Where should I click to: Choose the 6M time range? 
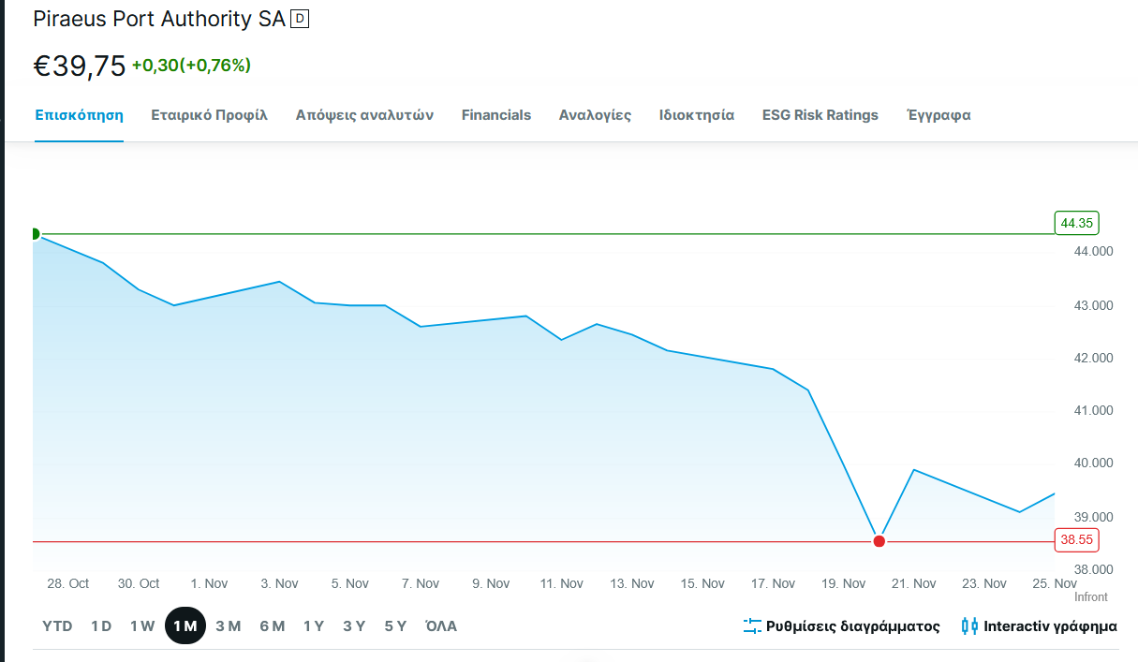273,626
